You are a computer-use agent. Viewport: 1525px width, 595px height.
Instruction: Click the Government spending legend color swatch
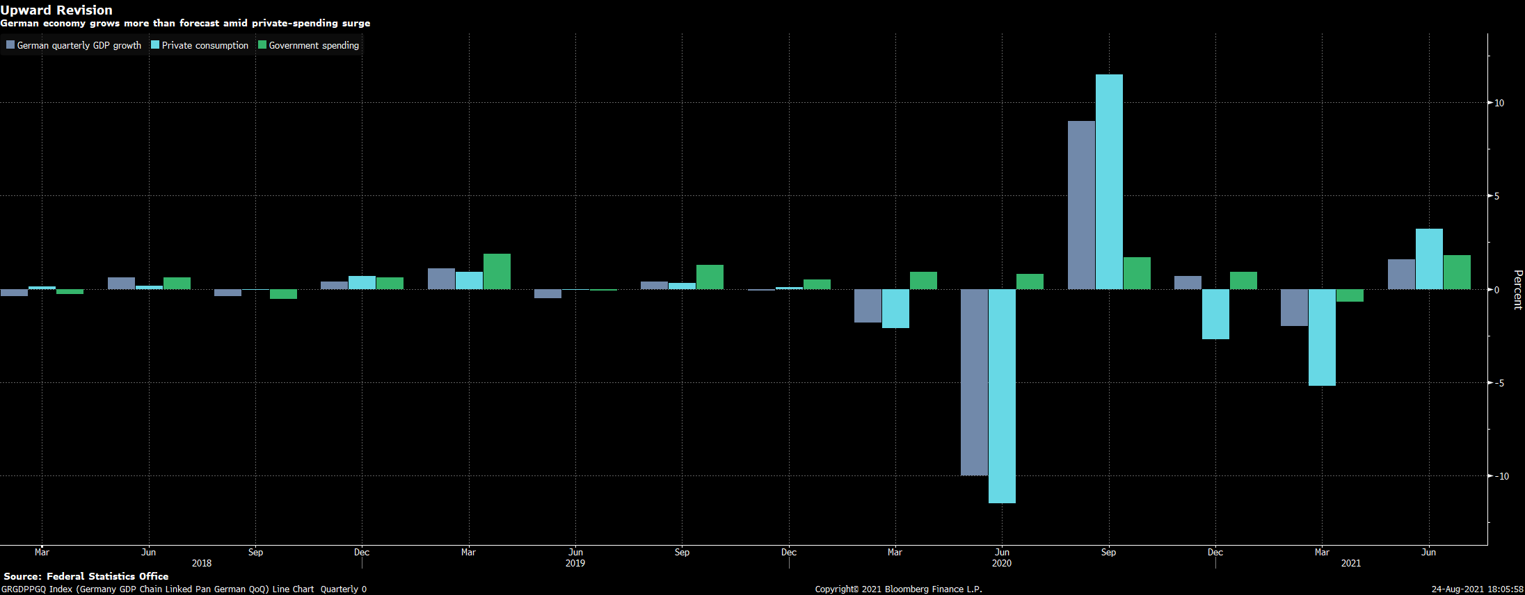coord(262,45)
